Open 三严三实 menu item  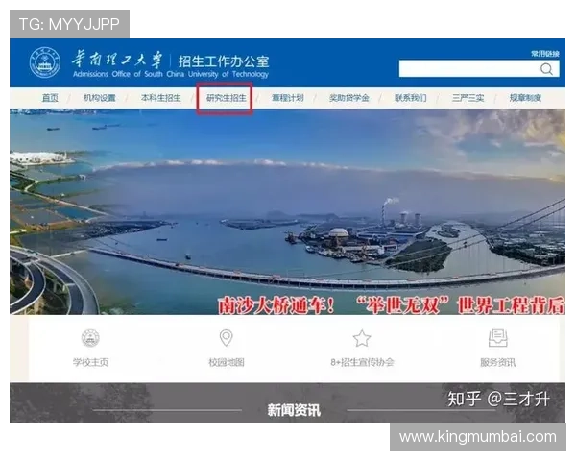pos(468,98)
